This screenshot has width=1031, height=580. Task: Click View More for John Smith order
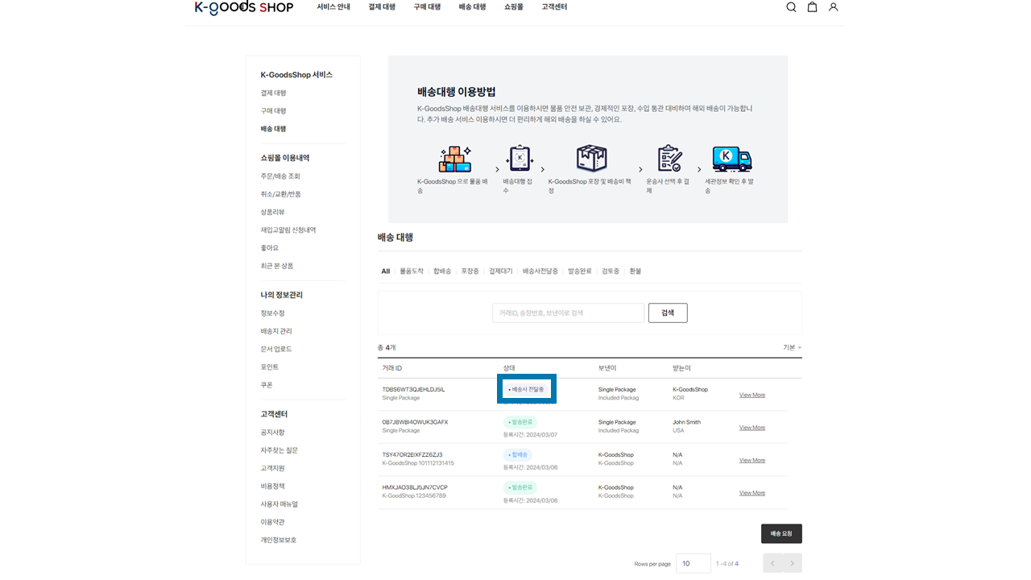(752, 428)
